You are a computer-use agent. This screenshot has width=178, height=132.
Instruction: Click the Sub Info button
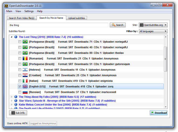click(18, 113)
